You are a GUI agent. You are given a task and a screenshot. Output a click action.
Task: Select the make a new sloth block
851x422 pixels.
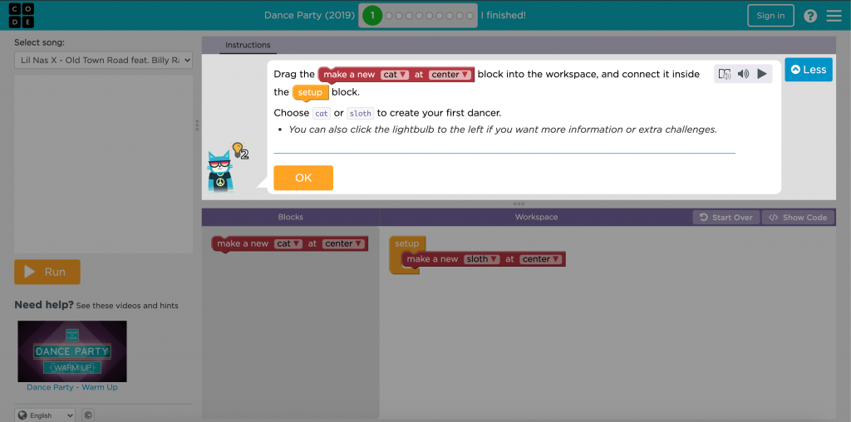(x=434, y=259)
